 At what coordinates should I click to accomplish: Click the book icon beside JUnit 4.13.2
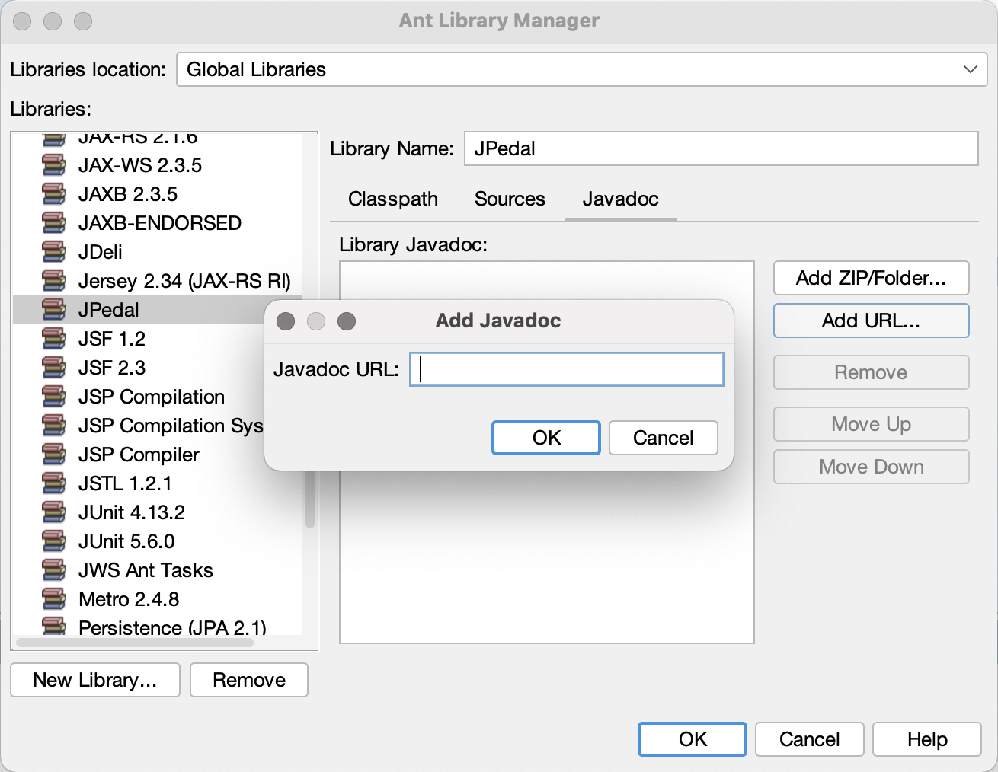54,512
